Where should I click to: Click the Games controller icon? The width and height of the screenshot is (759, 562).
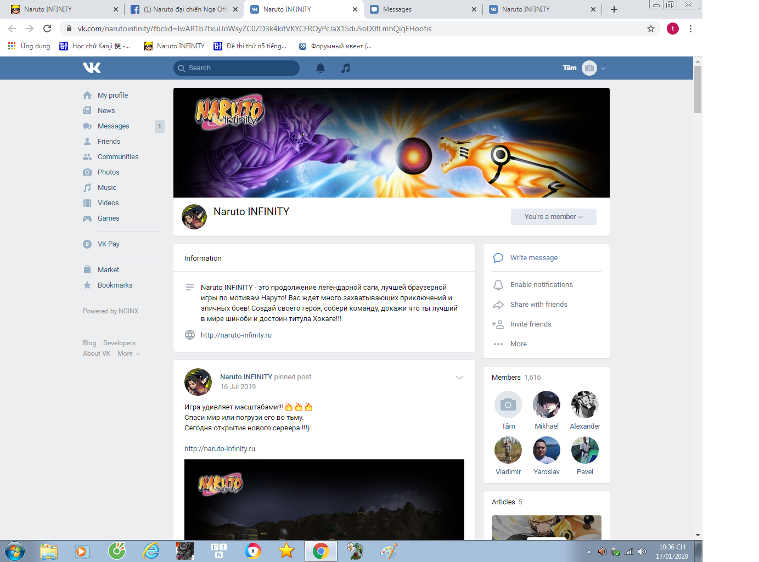(87, 218)
